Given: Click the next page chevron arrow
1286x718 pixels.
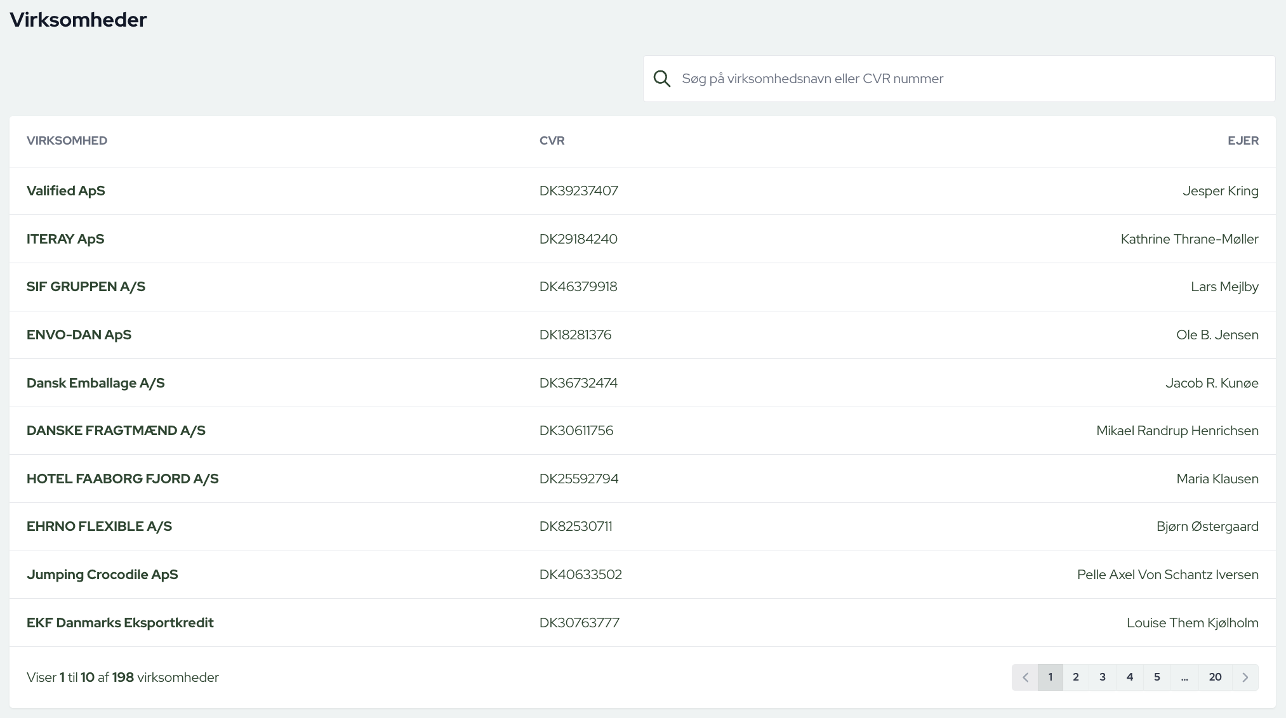Looking at the screenshot, I should tap(1245, 677).
